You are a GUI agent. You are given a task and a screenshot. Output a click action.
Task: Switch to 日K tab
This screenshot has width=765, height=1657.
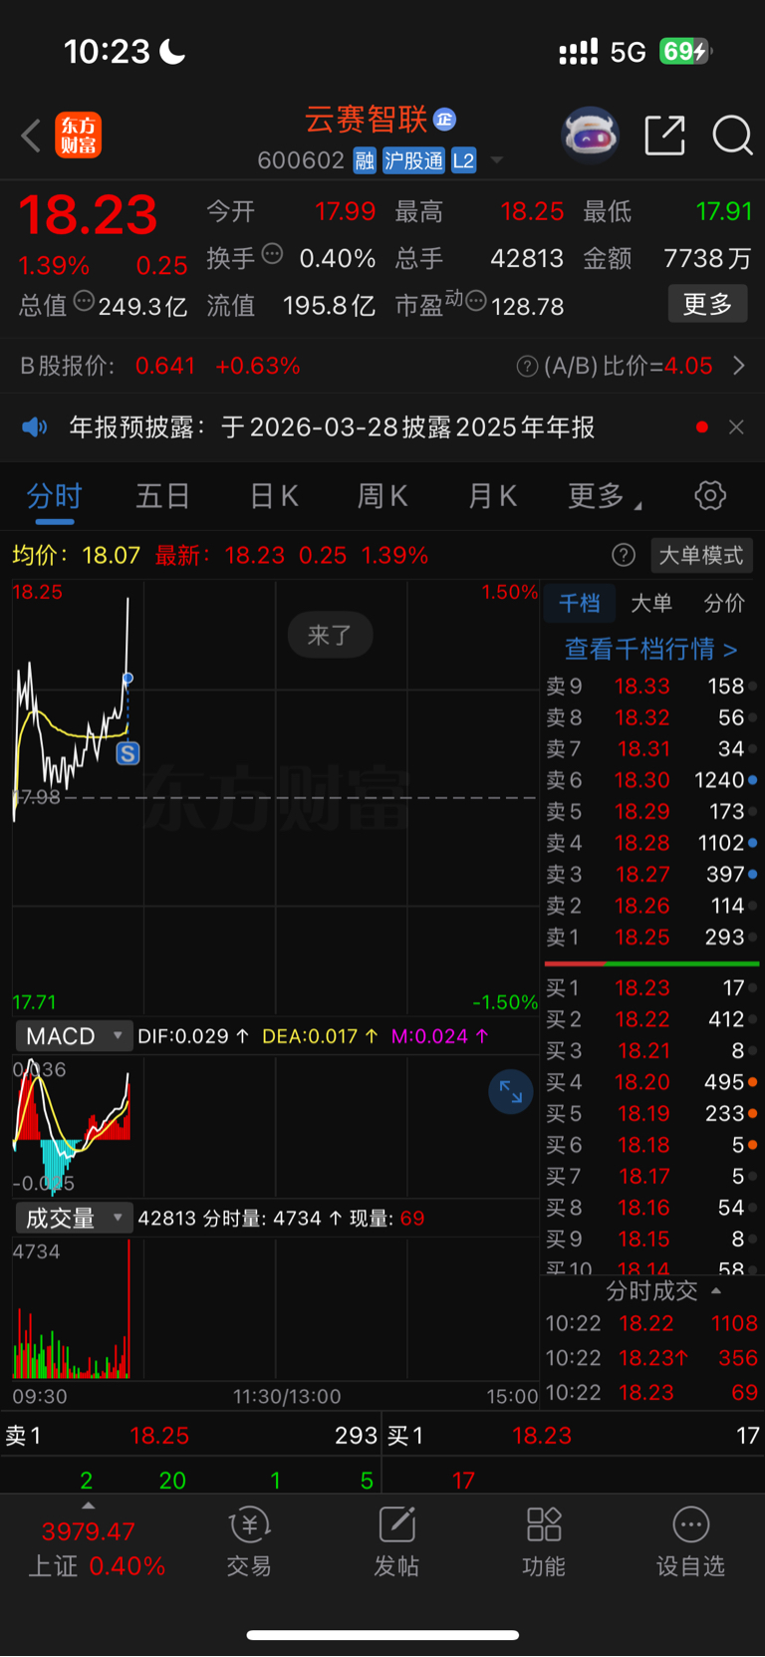(x=273, y=496)
